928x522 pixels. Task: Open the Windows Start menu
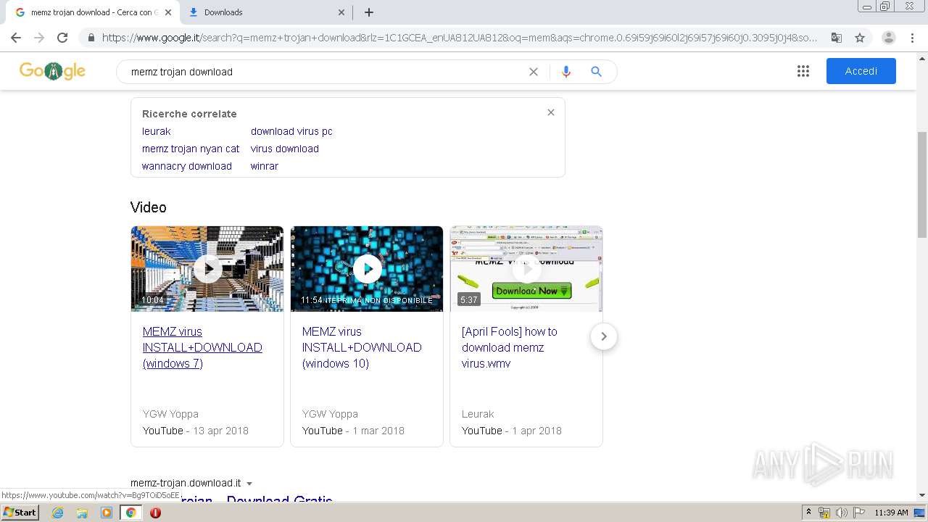tap(20, 513)
